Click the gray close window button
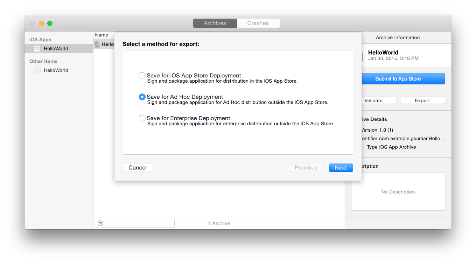This screenshot has width=476, height=265. 33,23
